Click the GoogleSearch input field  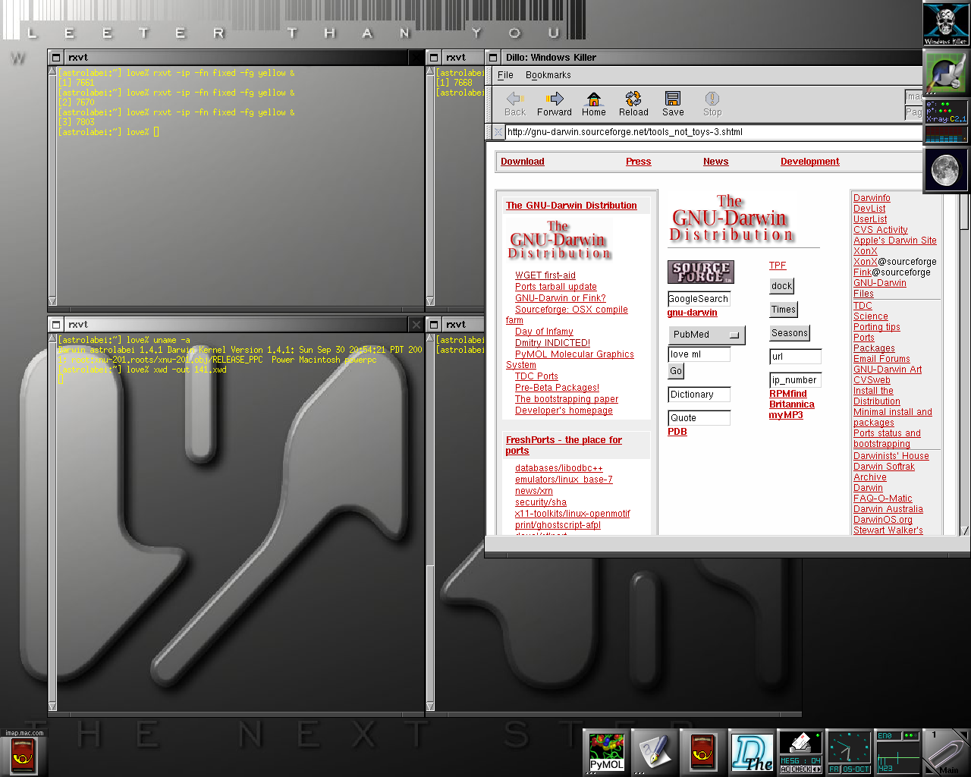coord(699,299)
